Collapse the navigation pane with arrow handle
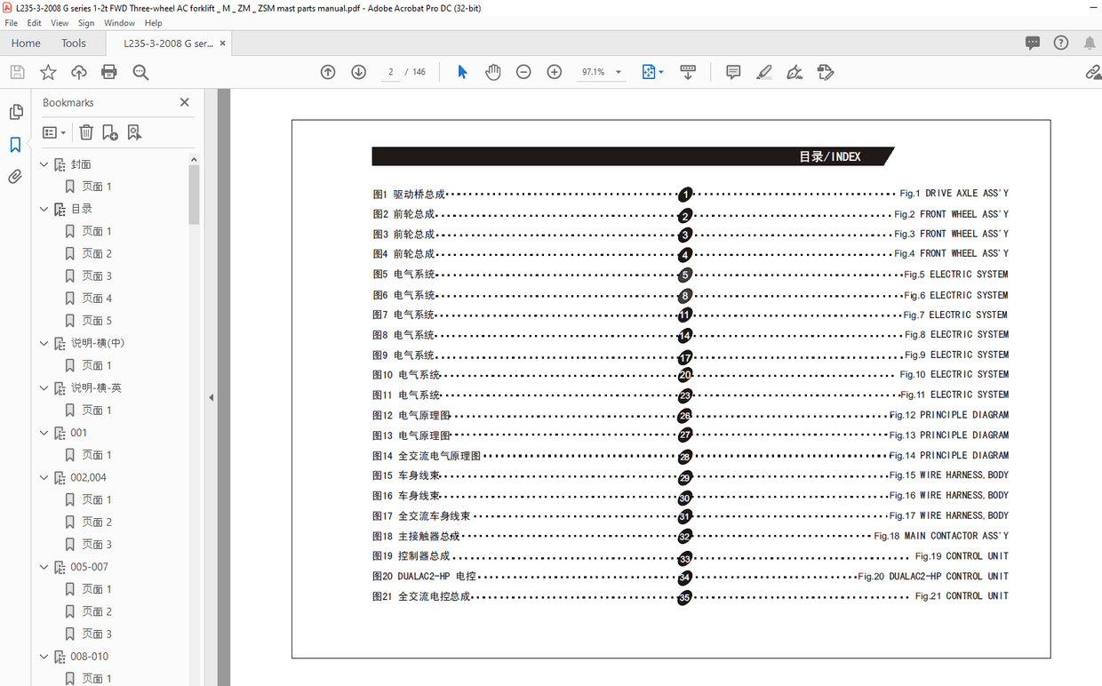 (211, 397)
